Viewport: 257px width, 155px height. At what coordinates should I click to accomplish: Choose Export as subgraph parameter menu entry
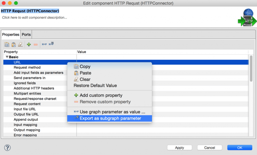(110, 118)
